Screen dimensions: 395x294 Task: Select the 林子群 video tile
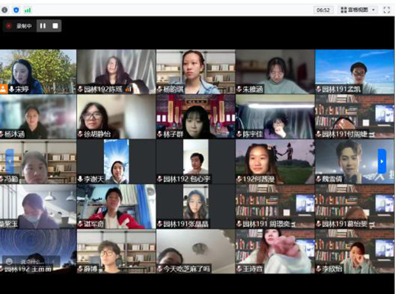pos(196,116)
